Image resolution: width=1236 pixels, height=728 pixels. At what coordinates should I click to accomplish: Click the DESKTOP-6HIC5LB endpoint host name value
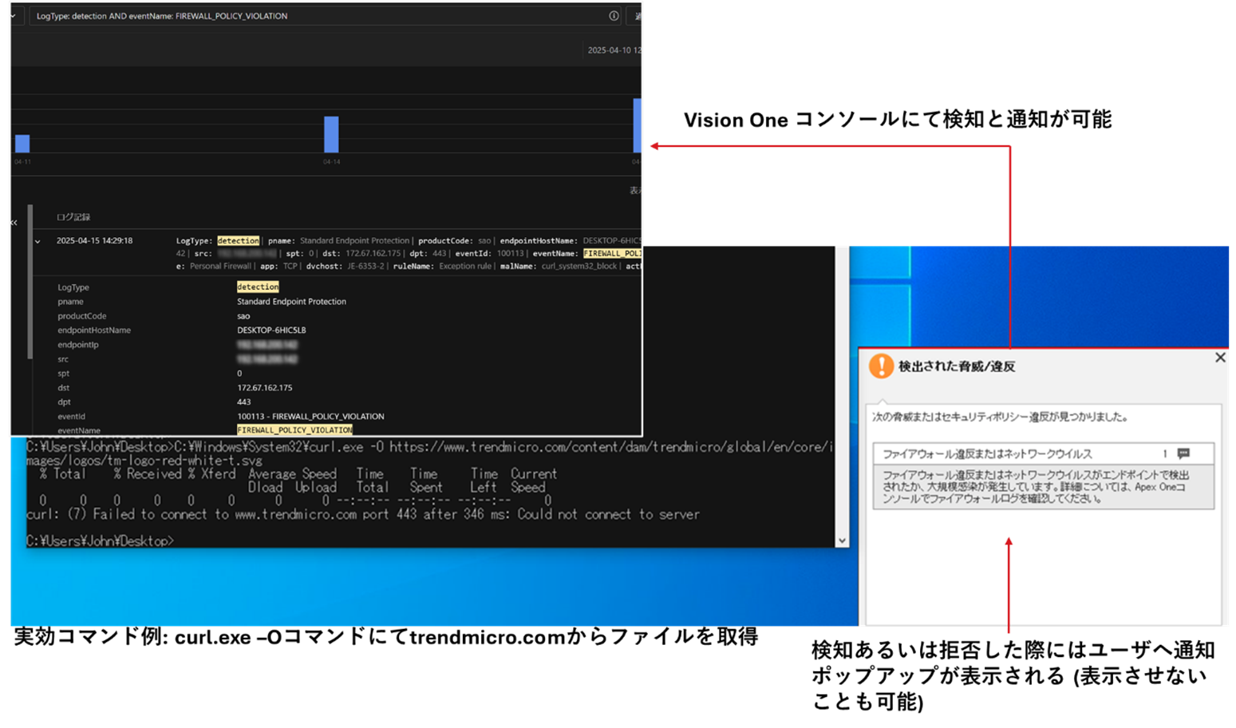coord(271,330)
